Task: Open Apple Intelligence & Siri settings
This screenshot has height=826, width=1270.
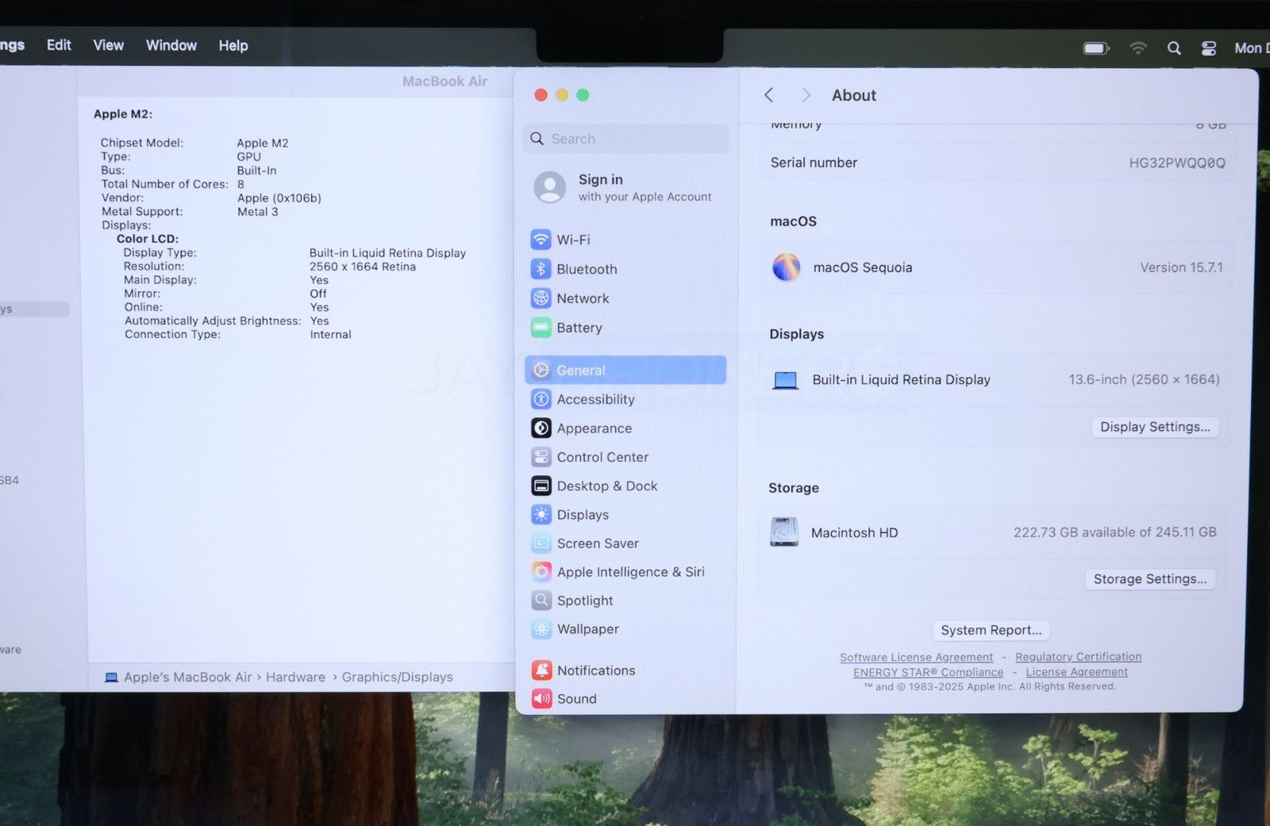Action: tap(629, 572)
